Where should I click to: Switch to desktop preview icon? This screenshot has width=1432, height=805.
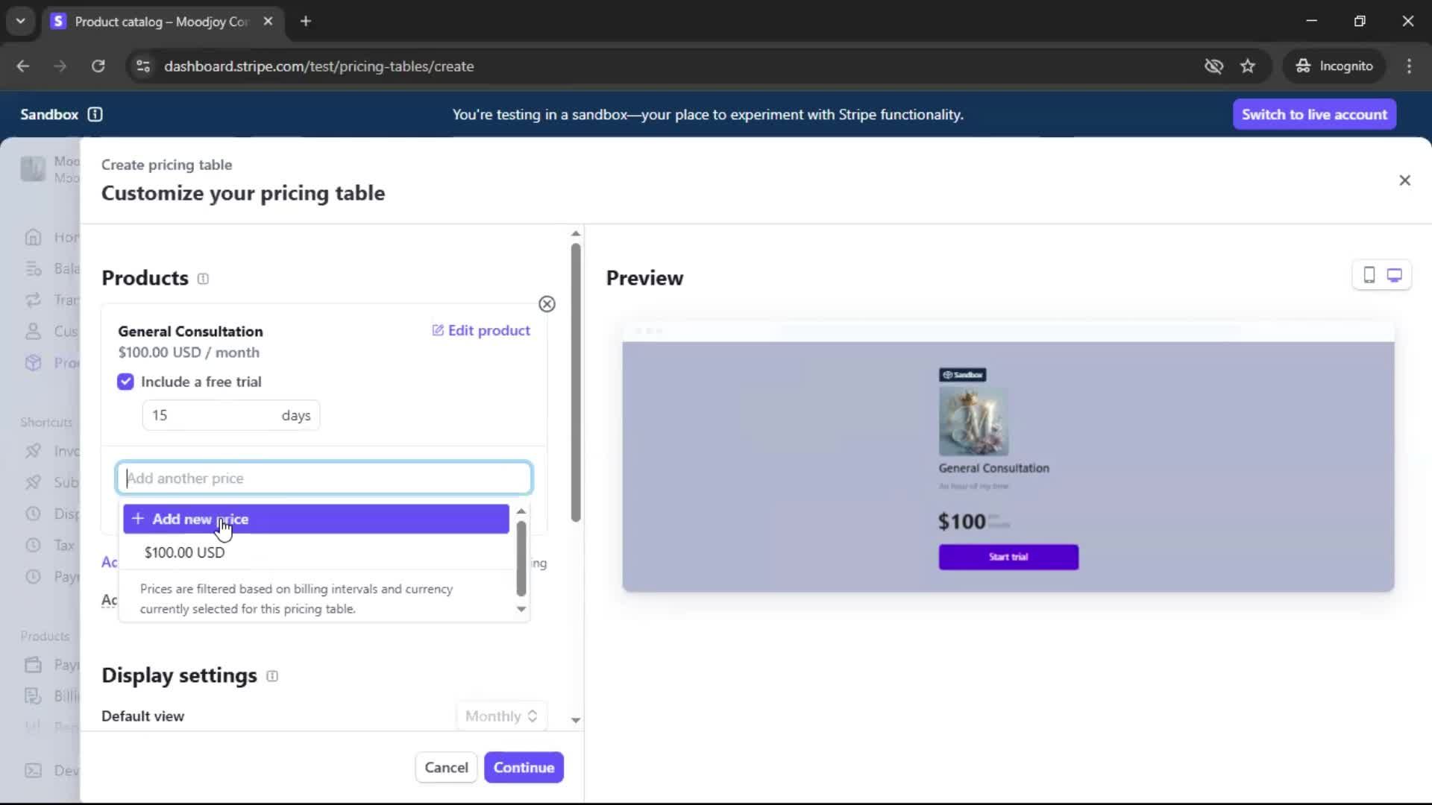[1394, 275]
